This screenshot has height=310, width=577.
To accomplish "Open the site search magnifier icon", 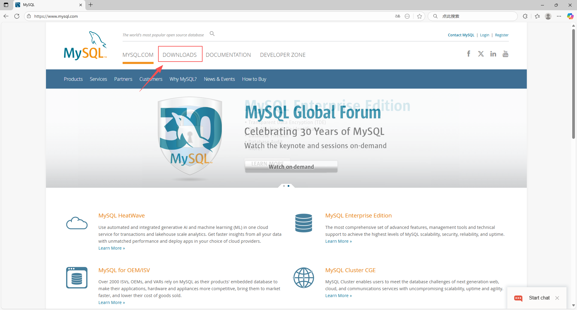I will (x=212, y=34).
